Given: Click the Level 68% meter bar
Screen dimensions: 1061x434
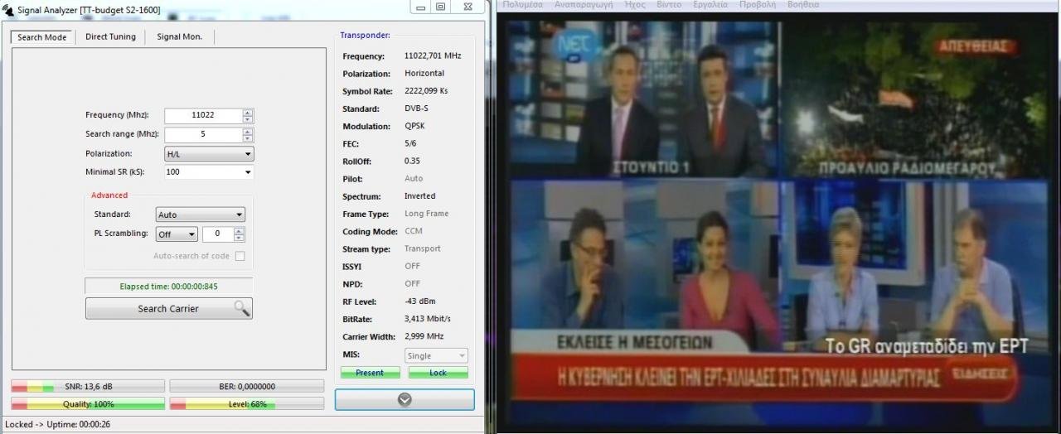Looking at the screenshot, I should coord(247,404).
